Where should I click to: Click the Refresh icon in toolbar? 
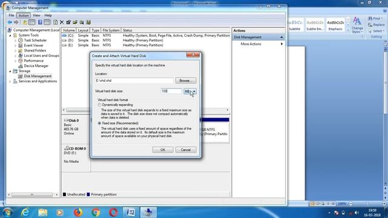[x=55, y=22]
